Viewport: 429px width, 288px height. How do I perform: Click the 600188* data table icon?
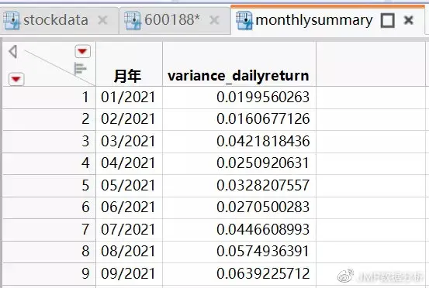[133, 20]
